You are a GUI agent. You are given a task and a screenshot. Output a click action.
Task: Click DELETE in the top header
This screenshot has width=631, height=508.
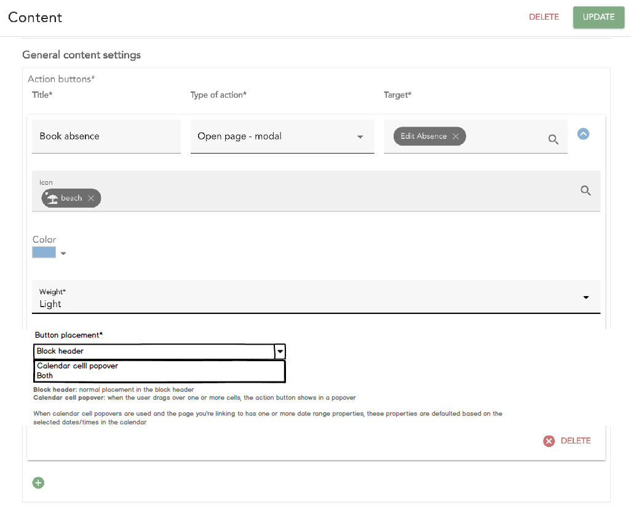point(544,17)
